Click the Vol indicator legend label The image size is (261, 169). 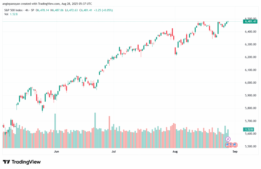pyautogui.click(x=6, y=14)
